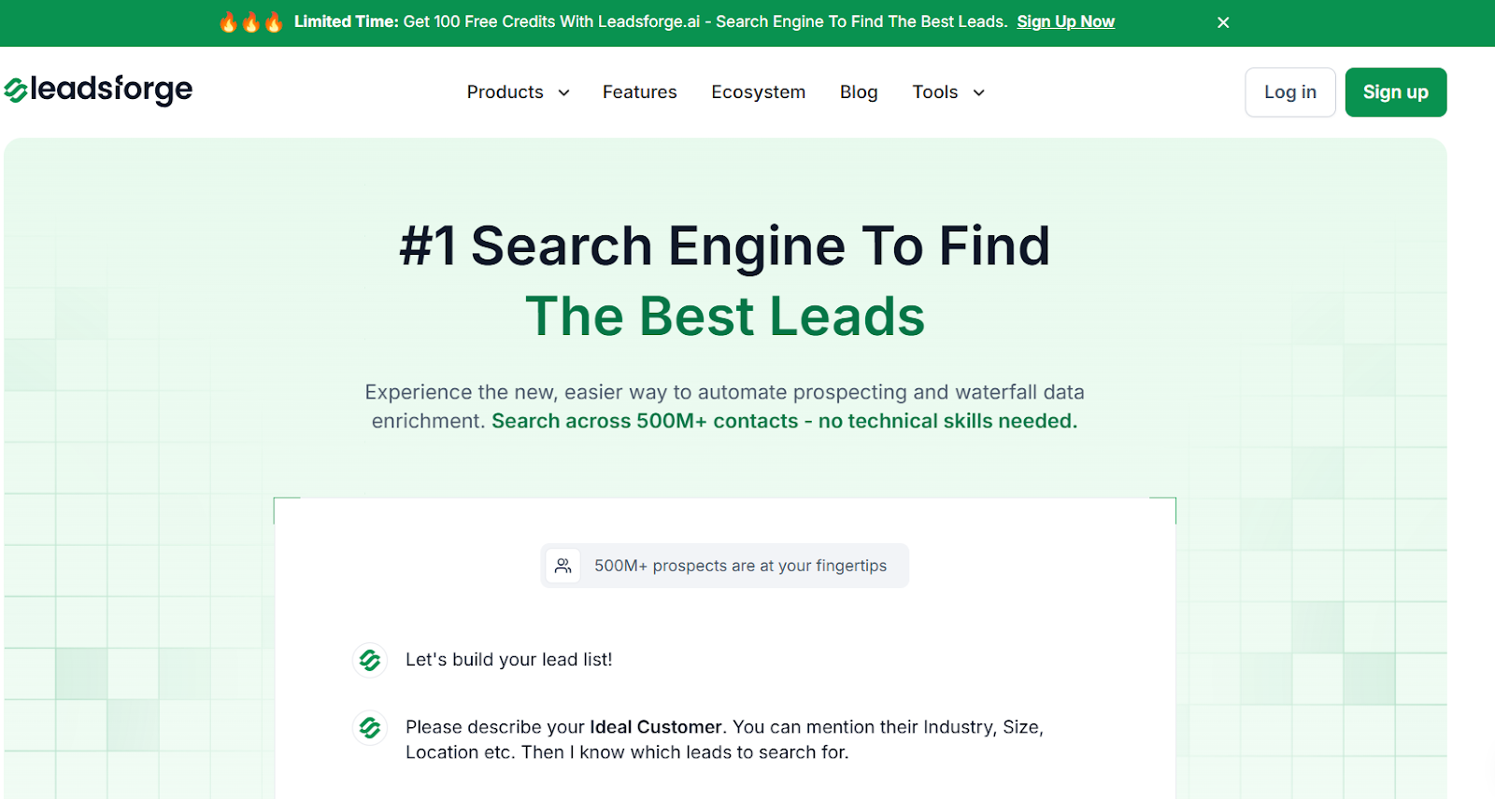Click the avatar next to the Ideal Customer message
Screen dimensions: 1495x799
369,727
